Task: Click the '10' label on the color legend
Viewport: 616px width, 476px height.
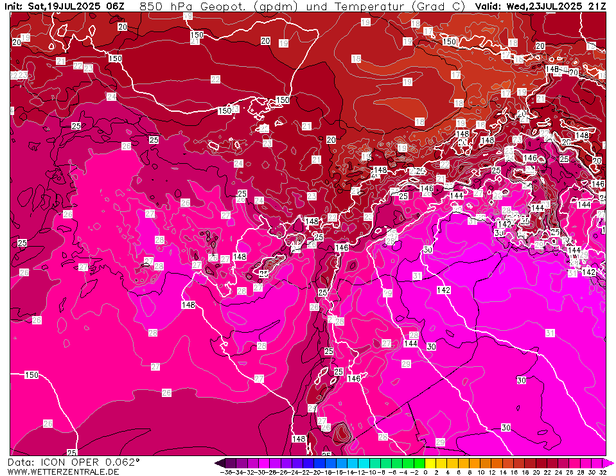Action: click(x=481, y=472)
